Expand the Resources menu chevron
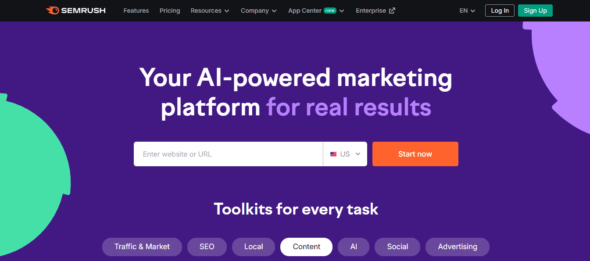The height and width of the screenshot is (261, 590). tap(227, 11)
